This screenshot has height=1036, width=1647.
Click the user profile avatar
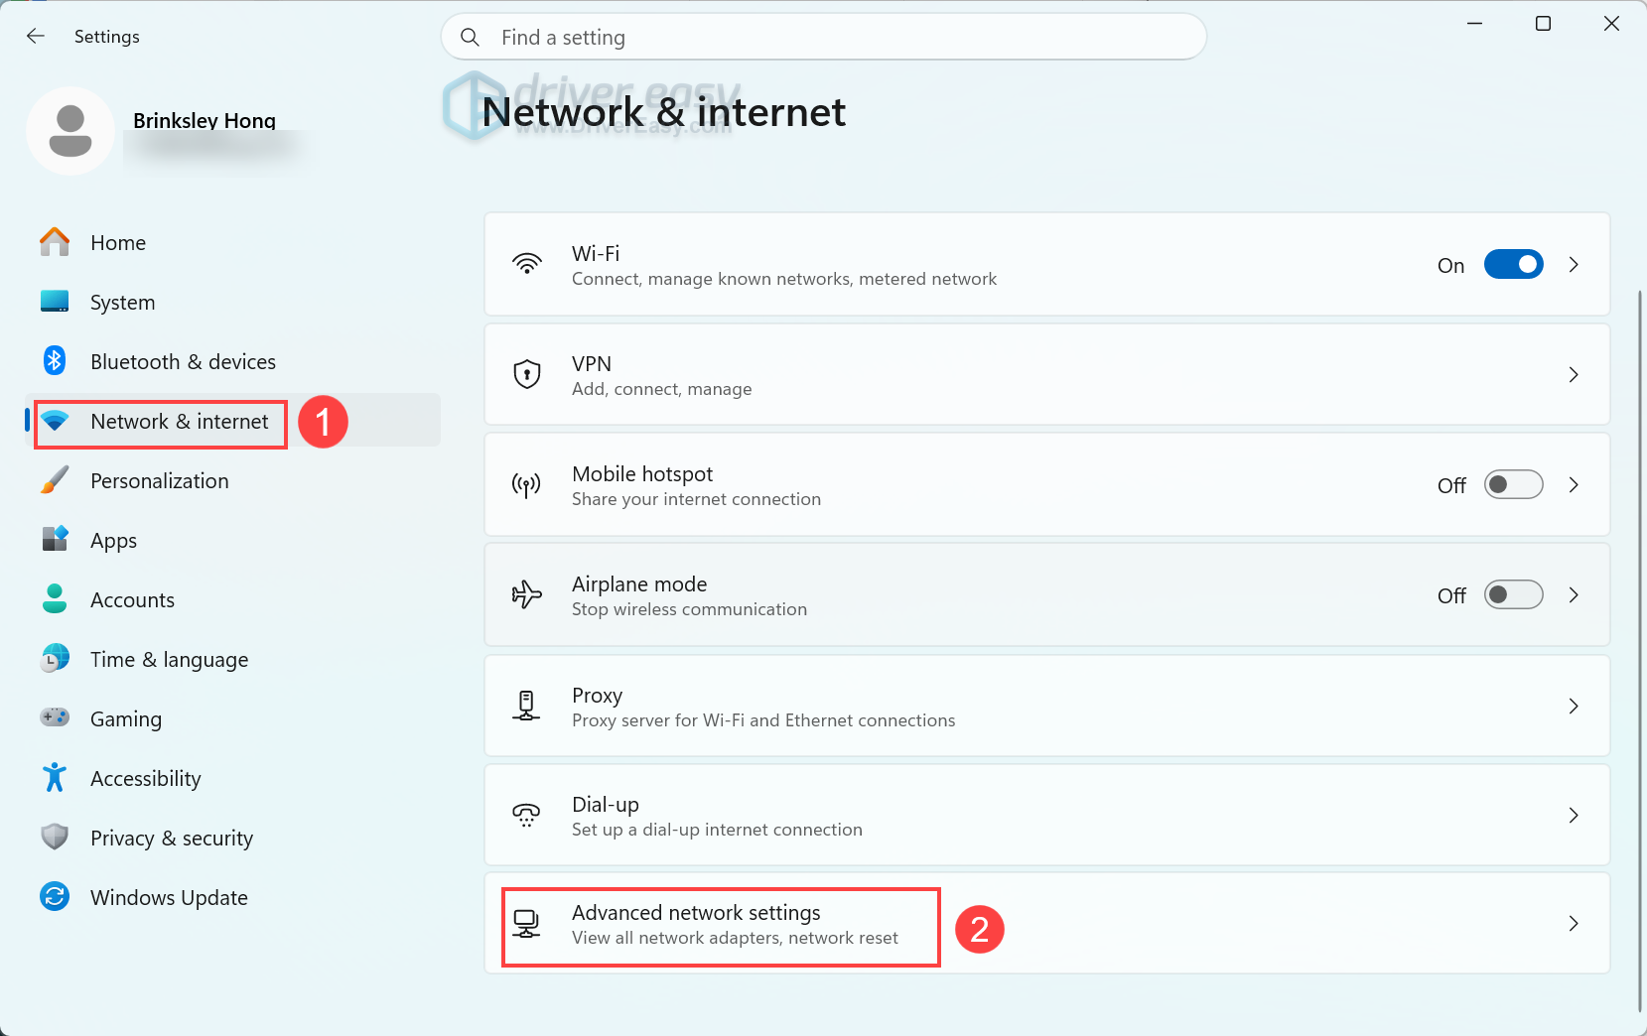(70, 131)
